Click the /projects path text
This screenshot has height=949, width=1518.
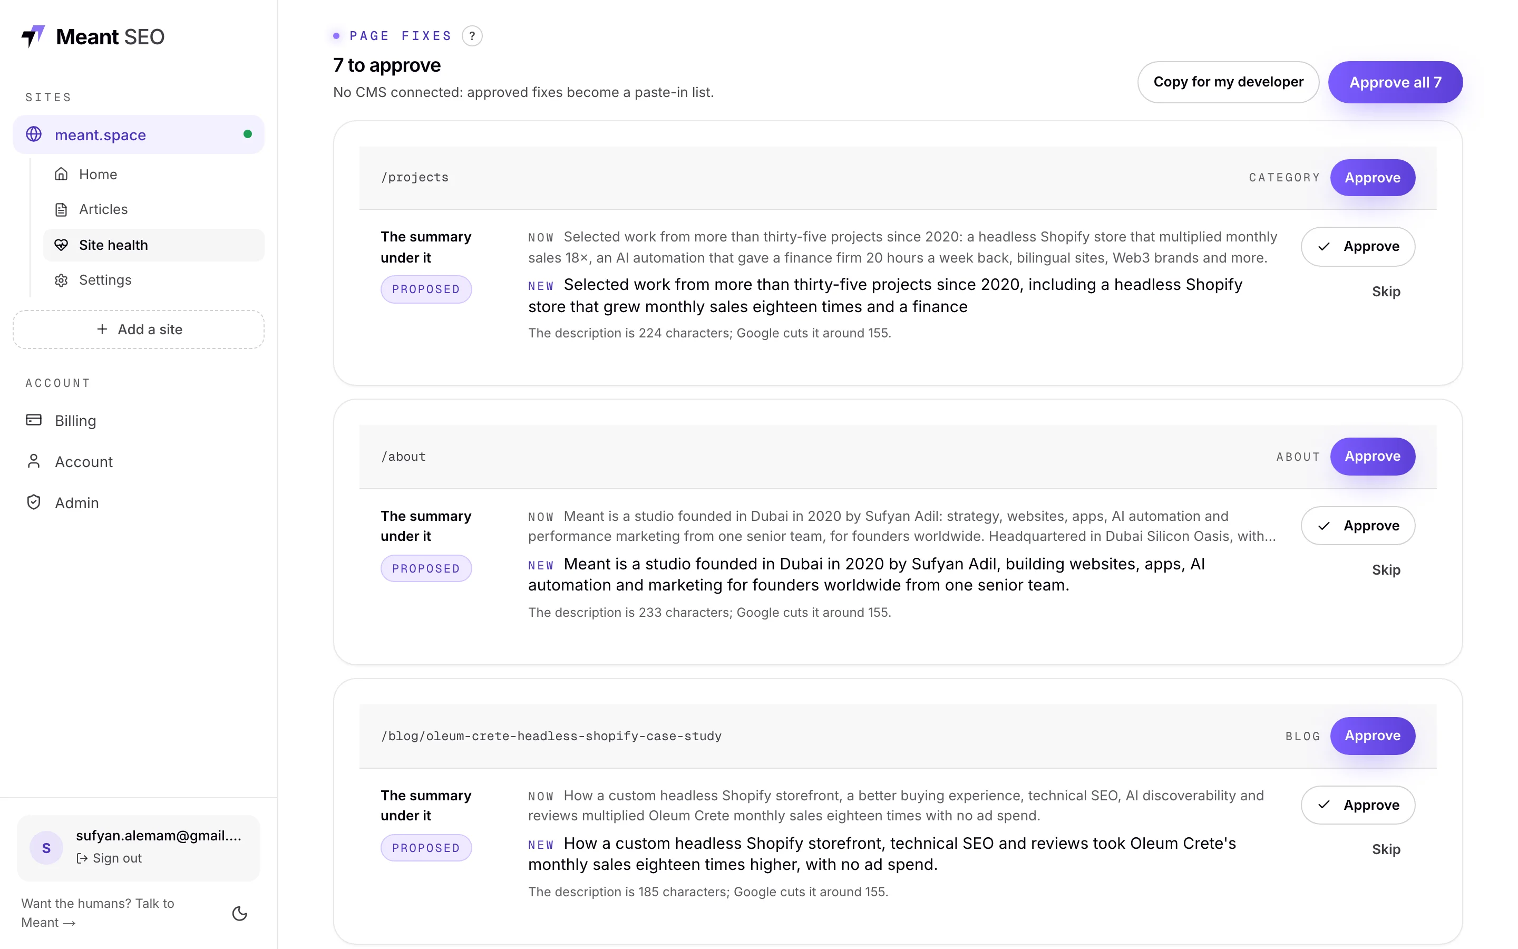click(x=415, y=178)
